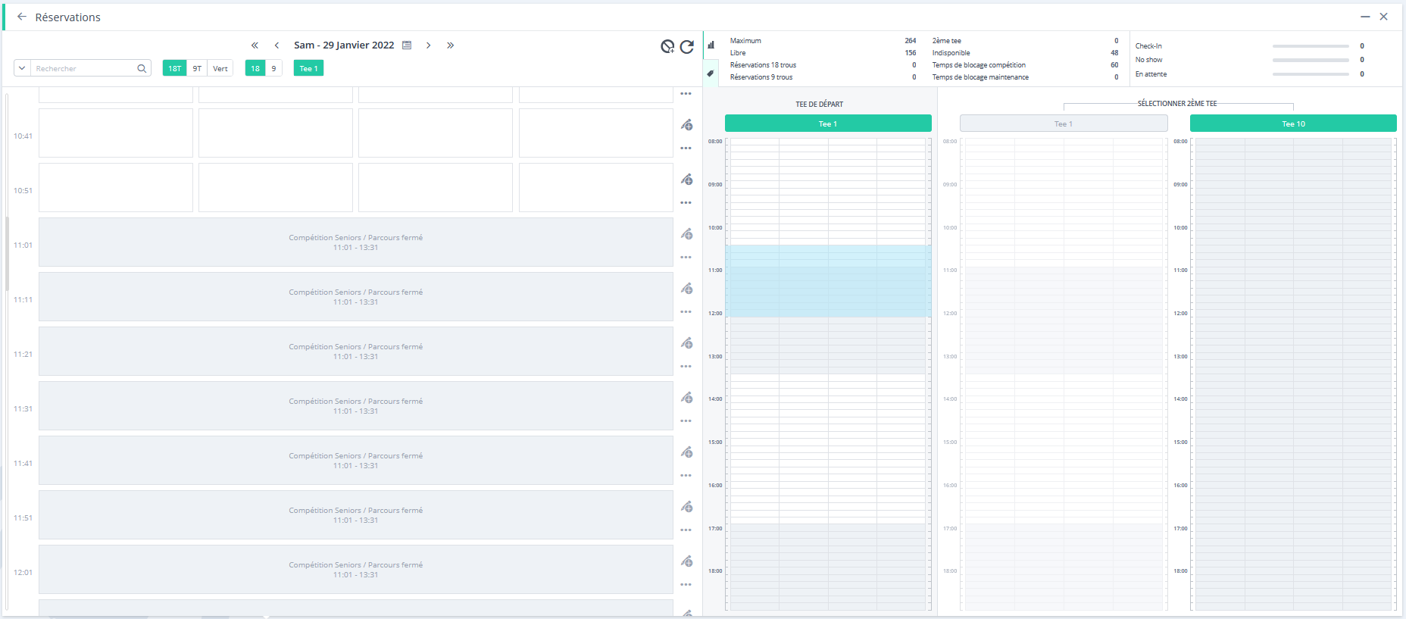Refresh the reservations sheet
1406x619 pixels.
point(687,47)
